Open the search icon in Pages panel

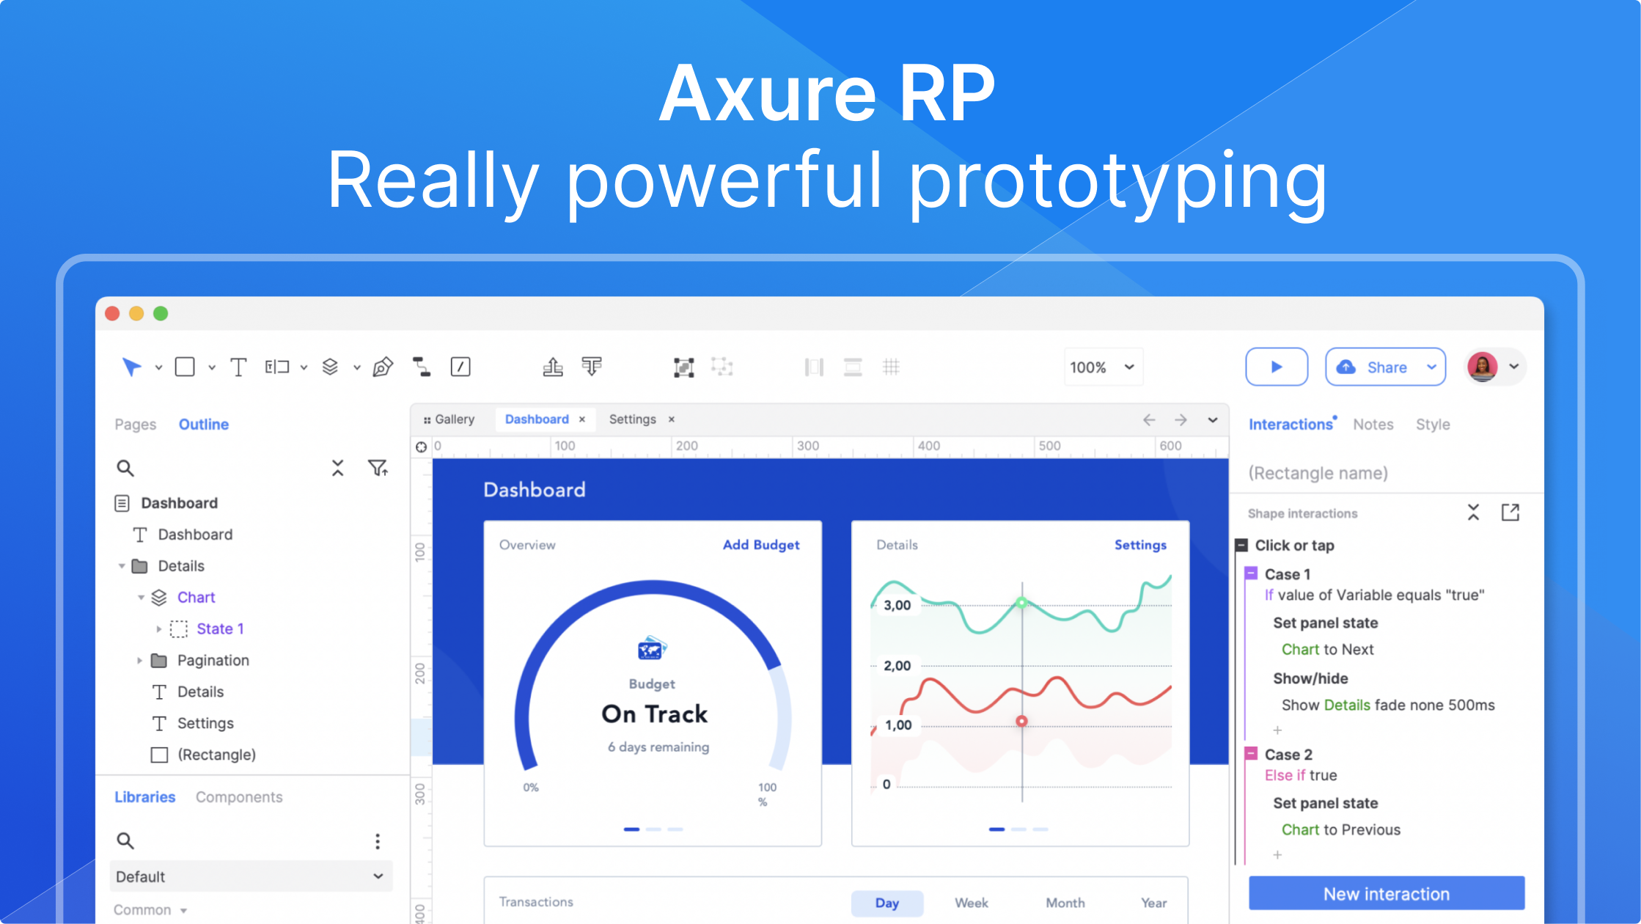coord(125,468)
